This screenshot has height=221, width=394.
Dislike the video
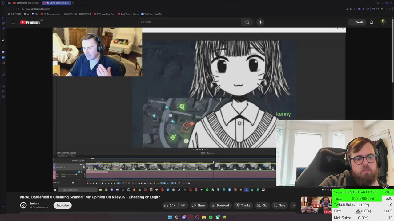pos(183,205)
